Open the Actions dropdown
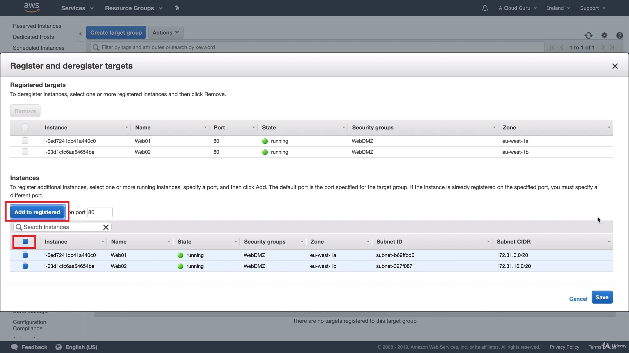Screen dimensions: 629x353 click(165, 33)
